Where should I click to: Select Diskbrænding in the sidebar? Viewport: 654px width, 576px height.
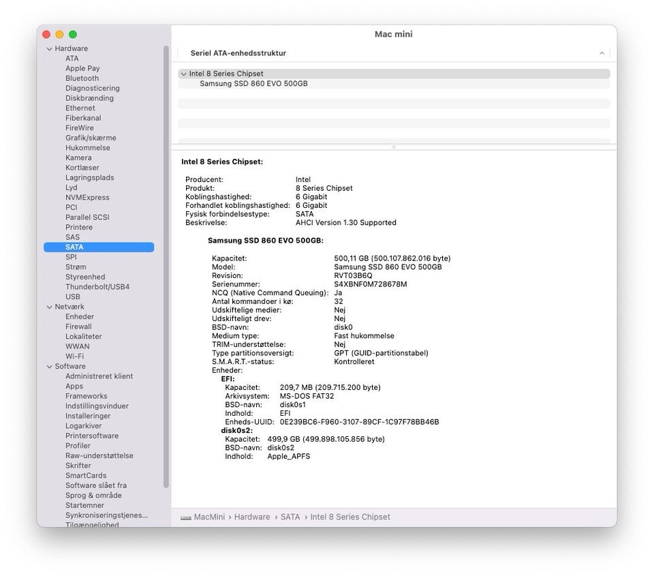pos(89,98)
